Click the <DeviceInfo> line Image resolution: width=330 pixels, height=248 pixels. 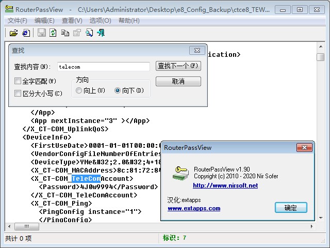pyautogui.click(x=47, y=137)
